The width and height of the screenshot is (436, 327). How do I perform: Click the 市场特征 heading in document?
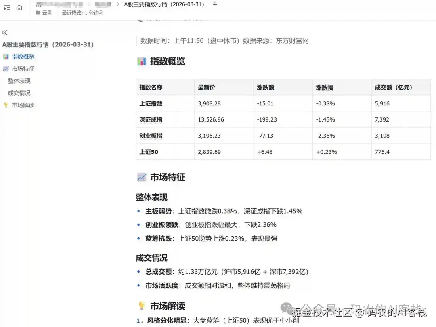pos(168,177)
